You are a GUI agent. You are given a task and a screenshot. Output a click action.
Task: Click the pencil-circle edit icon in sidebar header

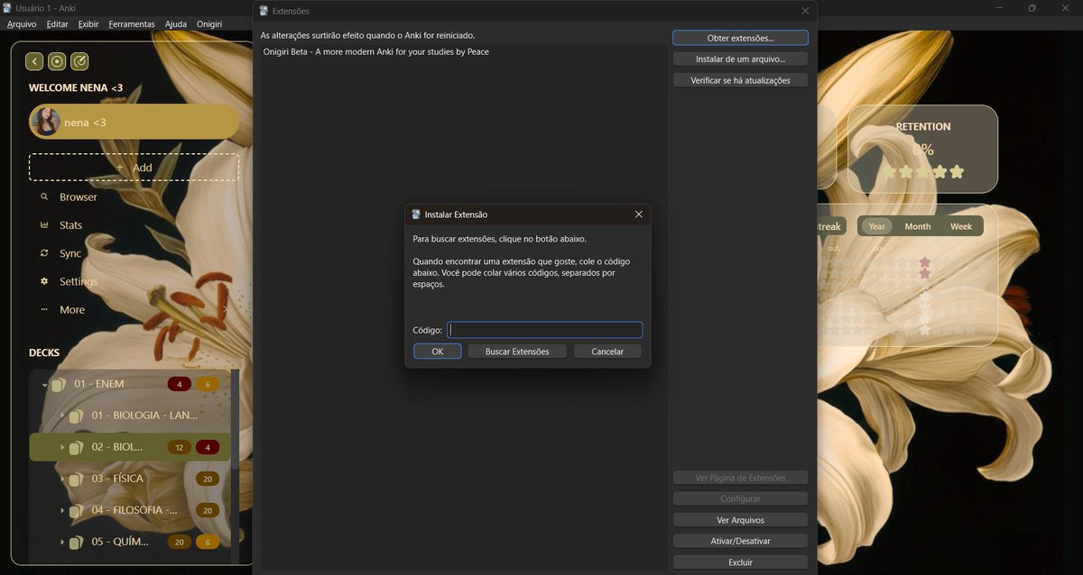coord(79,61)
